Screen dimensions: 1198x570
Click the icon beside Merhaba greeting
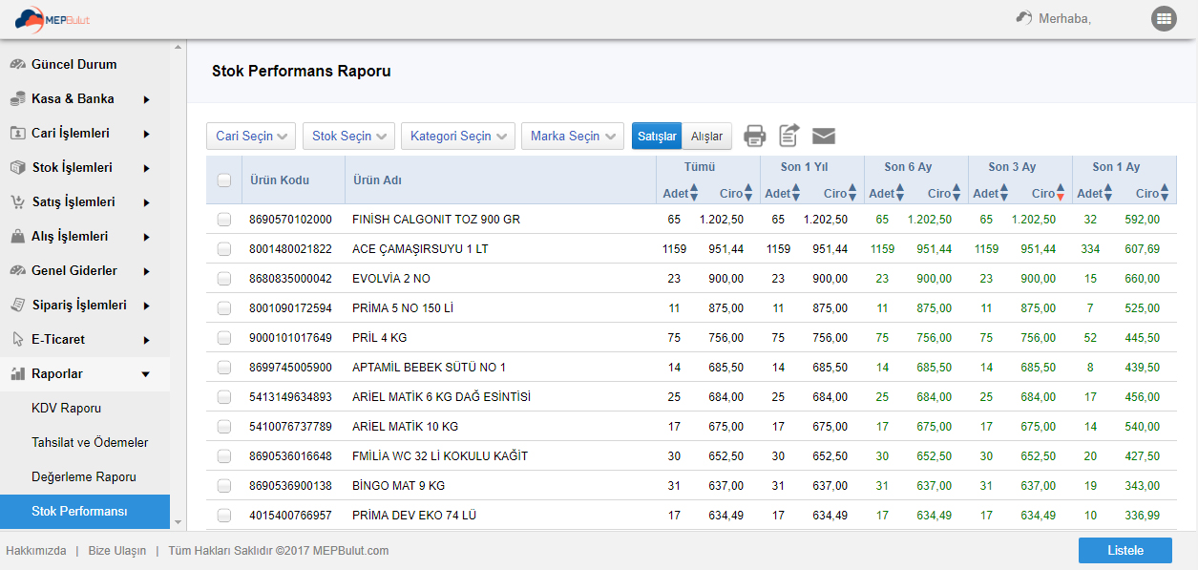1024,17
